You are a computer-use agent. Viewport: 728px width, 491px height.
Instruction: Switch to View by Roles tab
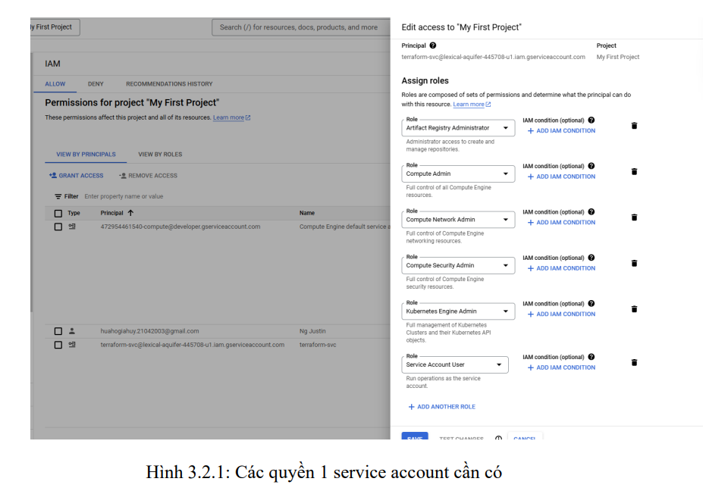click(160, 155)
